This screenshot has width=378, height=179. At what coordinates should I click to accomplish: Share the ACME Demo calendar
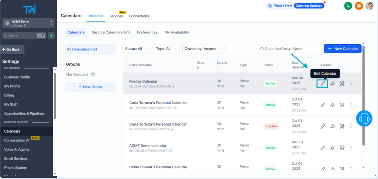pyautogui.click(x=333, y=148)
